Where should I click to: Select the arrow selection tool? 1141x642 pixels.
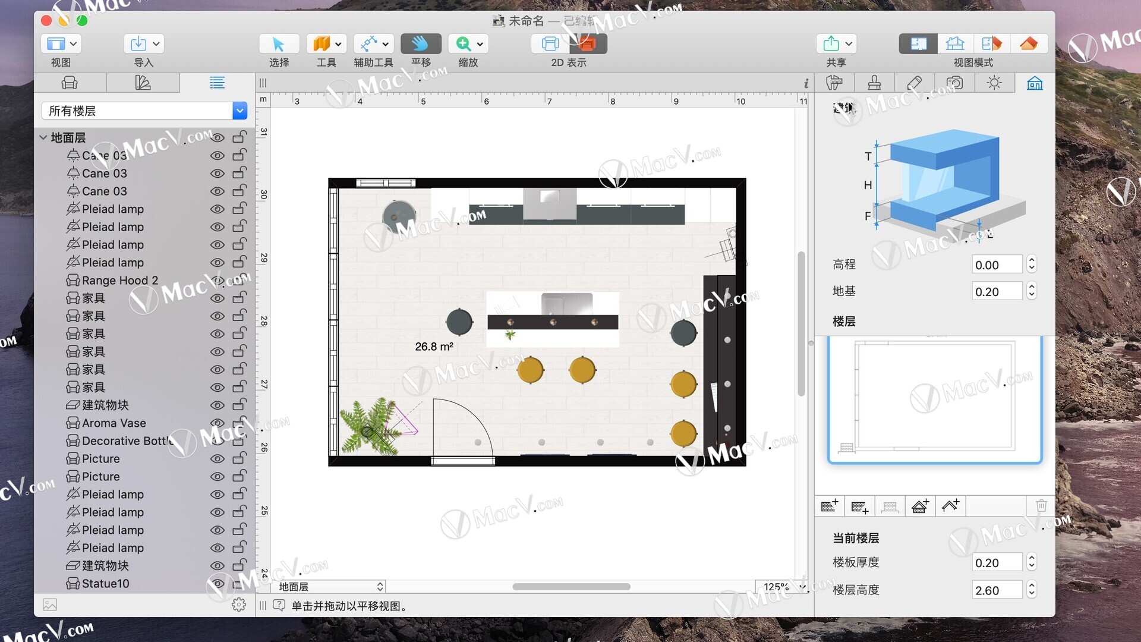click(x=278, y=44)
